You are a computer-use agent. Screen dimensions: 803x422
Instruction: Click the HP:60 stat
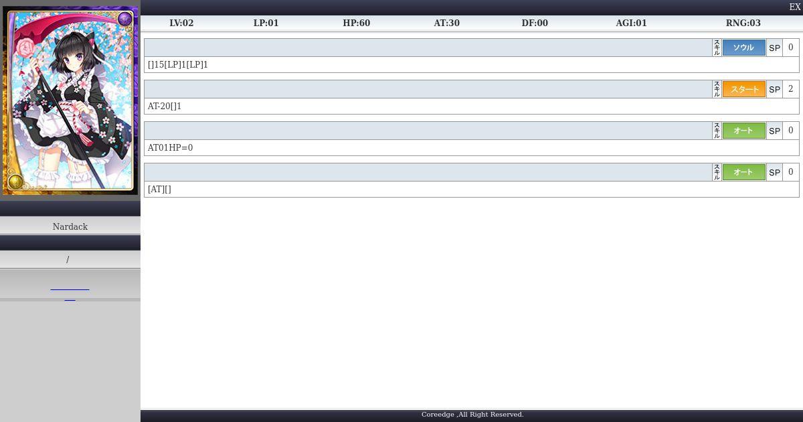point(356,23)
